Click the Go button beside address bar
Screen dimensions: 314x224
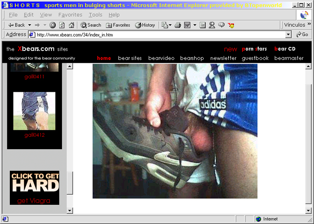click(x=302, y=34)
